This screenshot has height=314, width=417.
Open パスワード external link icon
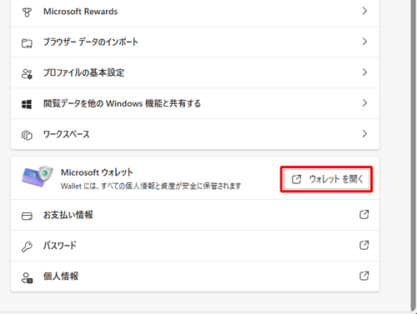364,245
